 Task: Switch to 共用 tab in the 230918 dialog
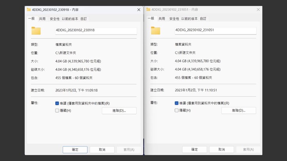(x=42, y=18)
